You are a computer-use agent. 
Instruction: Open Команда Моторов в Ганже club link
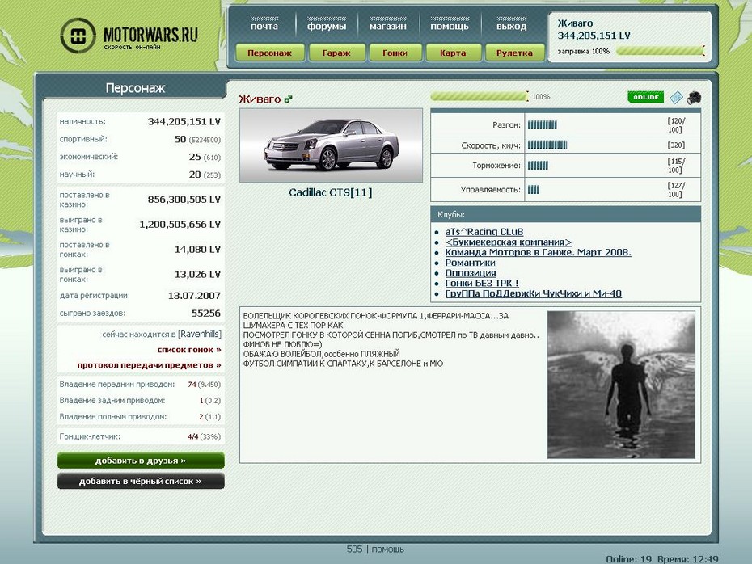click(x=538, y=253)
